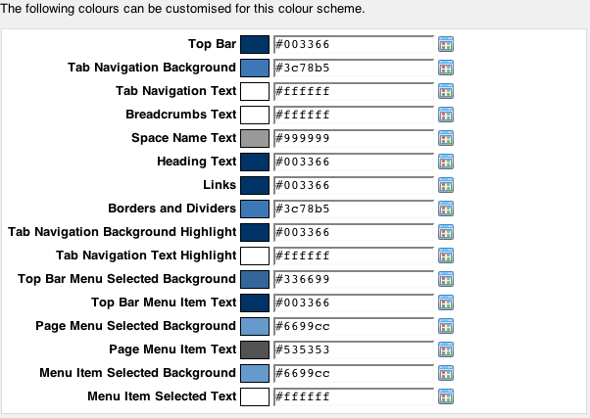Screen dimensions: 590x418
Task: Open picker icon for Page Menu Item Text
Action: 445,350
